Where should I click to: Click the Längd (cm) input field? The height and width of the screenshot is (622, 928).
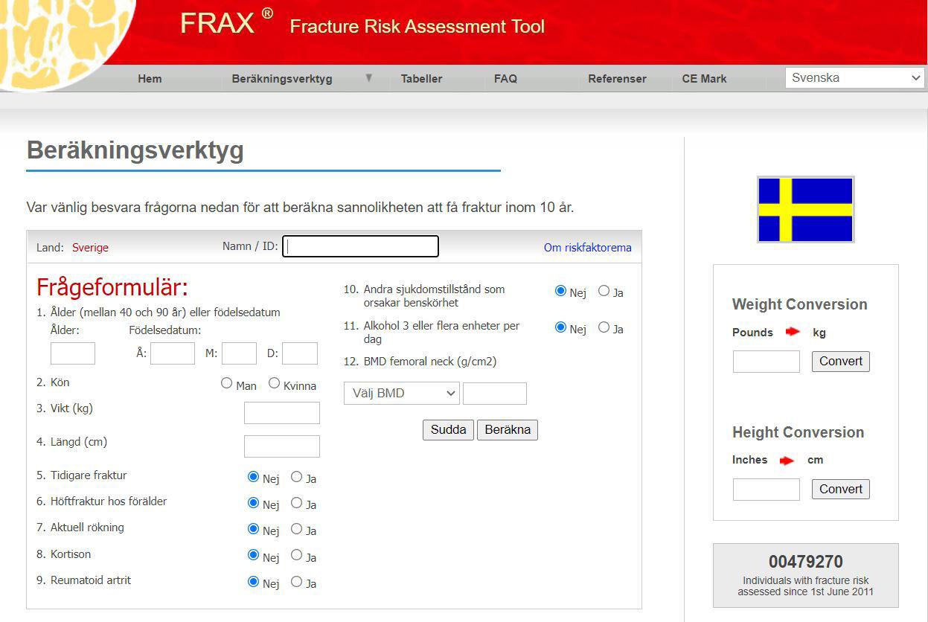point(282,446)
